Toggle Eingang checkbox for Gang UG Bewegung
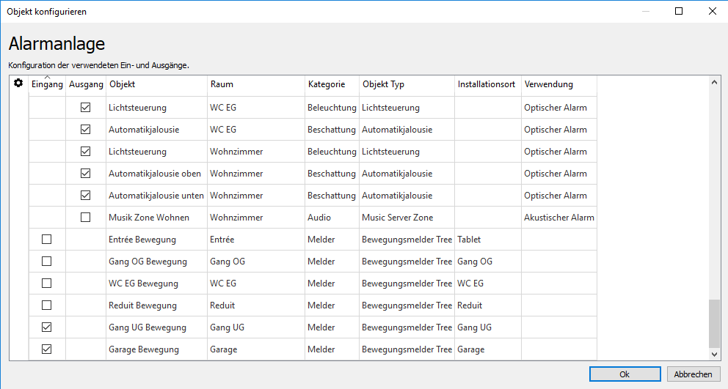The image size is (728, 389). 47,327
